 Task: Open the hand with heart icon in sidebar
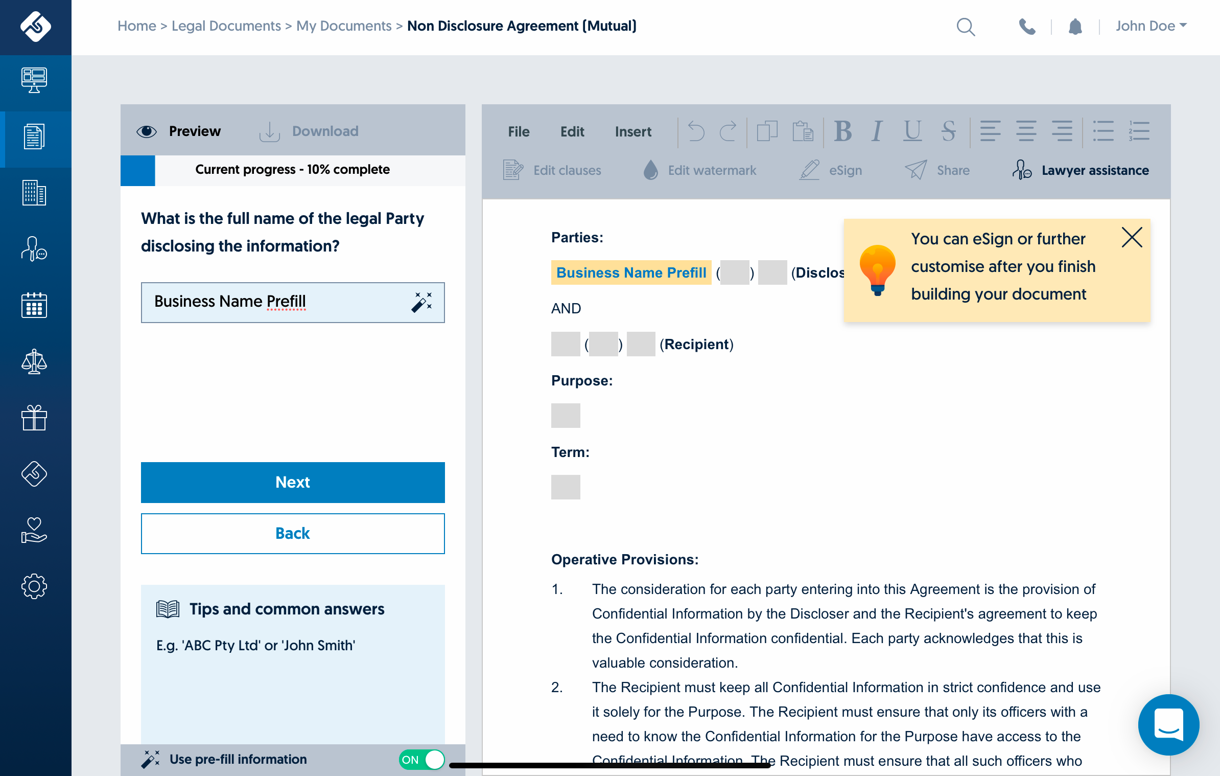pyautogui.click(x=34, y=530)
